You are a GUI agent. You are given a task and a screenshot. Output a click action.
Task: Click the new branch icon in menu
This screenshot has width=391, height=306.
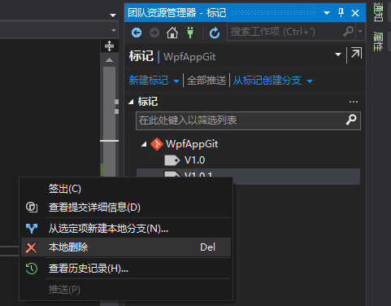click(32, 229)
